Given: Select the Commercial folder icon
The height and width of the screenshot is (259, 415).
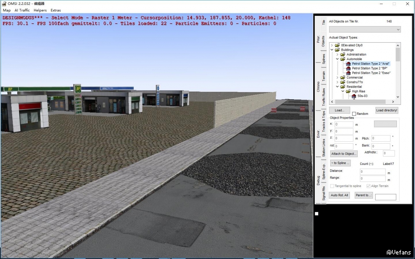Looking at the screenshot, I should pos(343,78).
